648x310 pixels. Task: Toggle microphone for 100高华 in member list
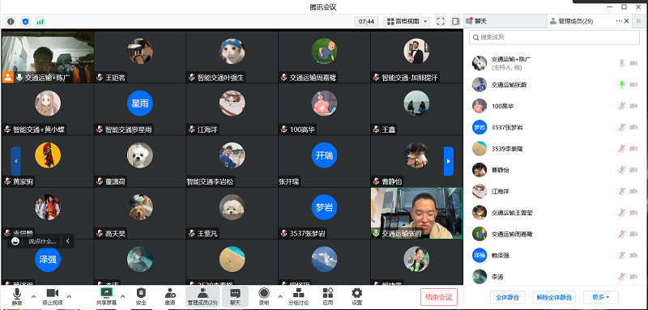pos(621,106)
